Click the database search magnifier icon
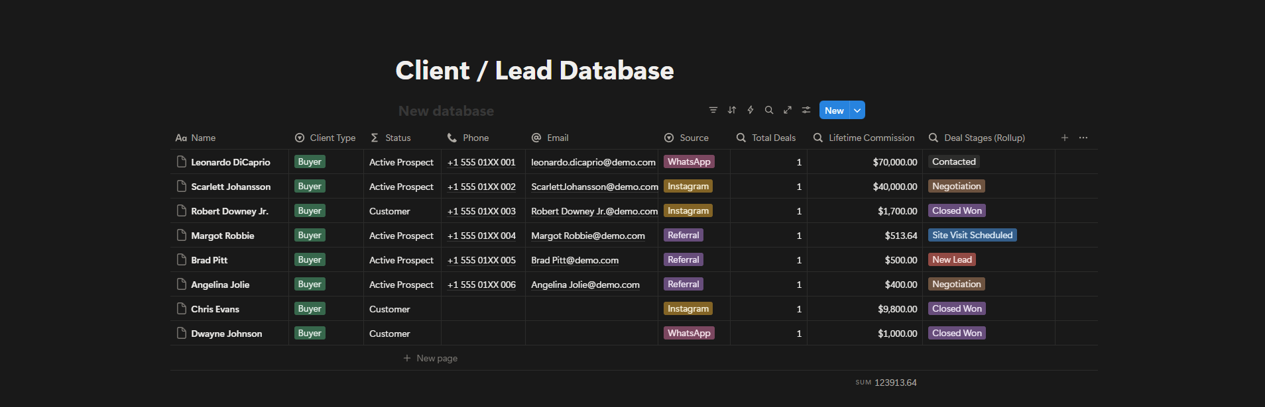This screenshot has height=407, width=1265. pos(769,111)
